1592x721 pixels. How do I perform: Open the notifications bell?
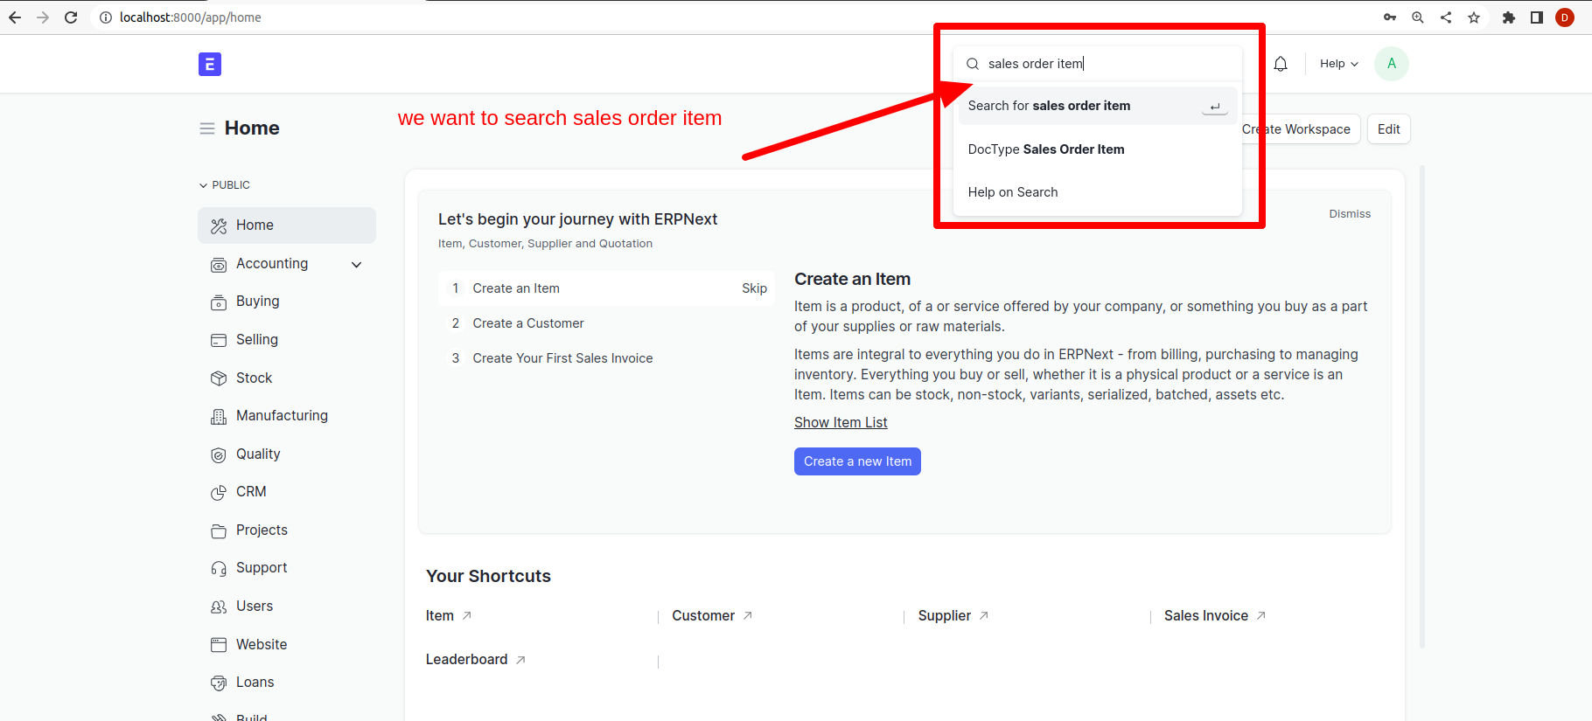(1281, 64)
